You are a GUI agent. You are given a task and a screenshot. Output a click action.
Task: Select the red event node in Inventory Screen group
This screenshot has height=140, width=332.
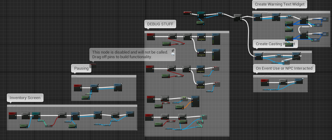[13, 116]
